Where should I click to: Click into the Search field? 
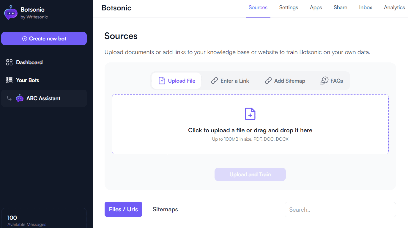pyautogui.click(x=340, y=210)
